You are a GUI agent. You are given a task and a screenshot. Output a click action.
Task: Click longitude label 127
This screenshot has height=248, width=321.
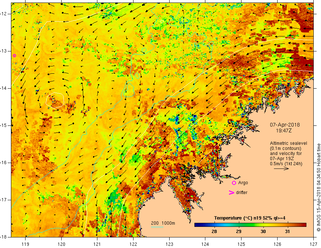(x=313, y=244)
